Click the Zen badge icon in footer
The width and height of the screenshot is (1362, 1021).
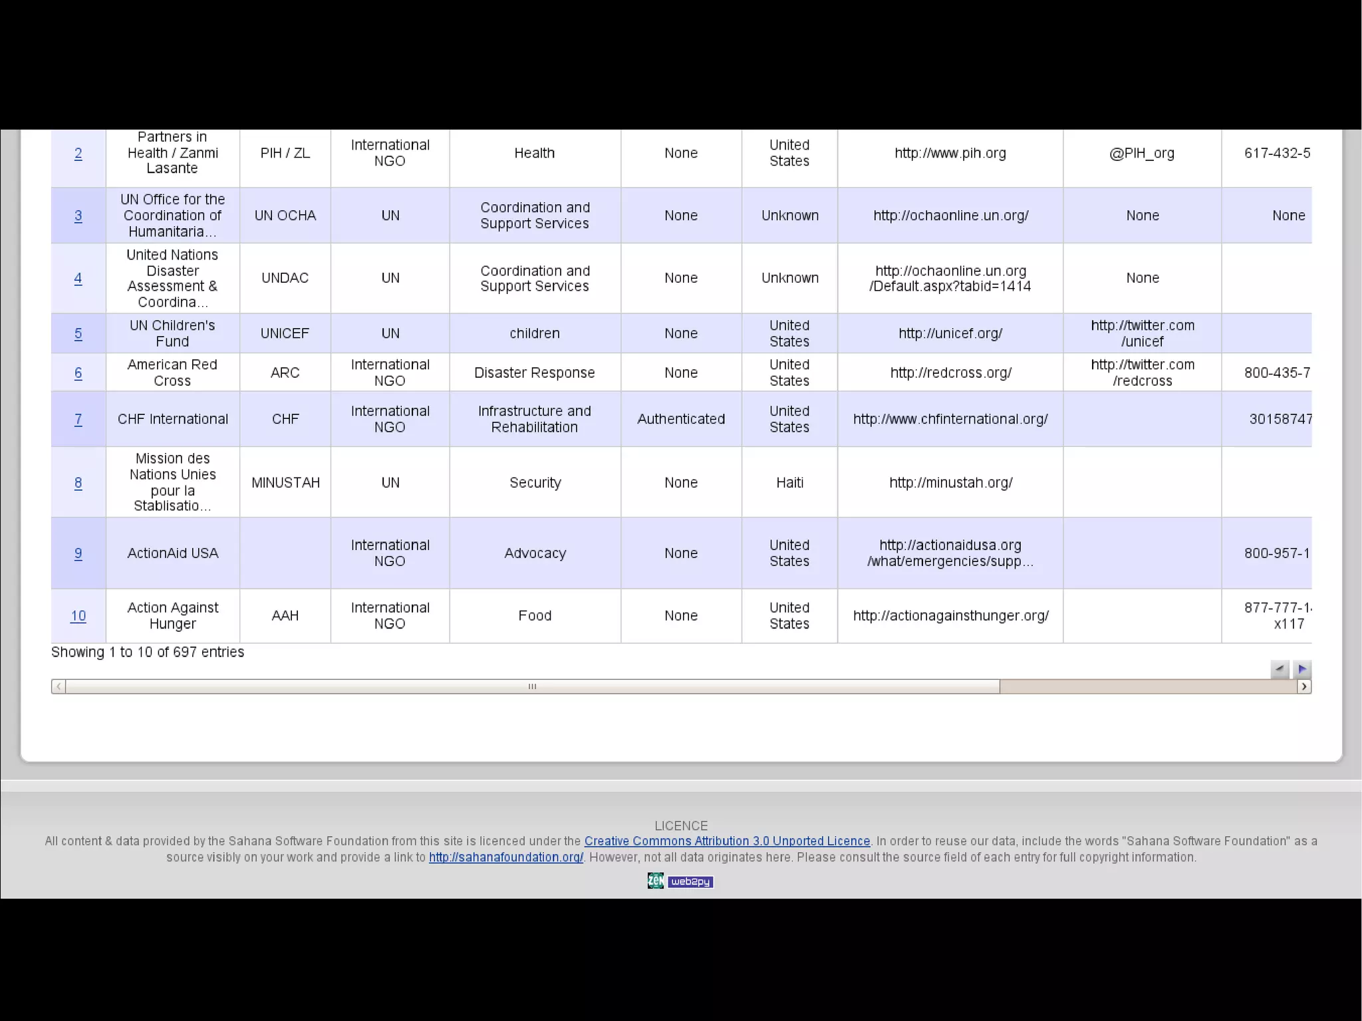pos(655,881)
